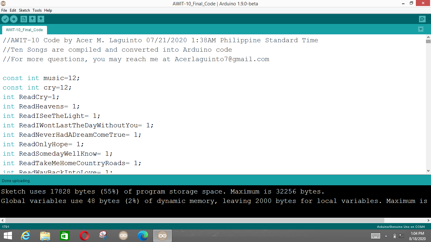Click the 'ReadTakeMeHomeCountryRoads' line

pyautogui.click(x=72, y=163)
